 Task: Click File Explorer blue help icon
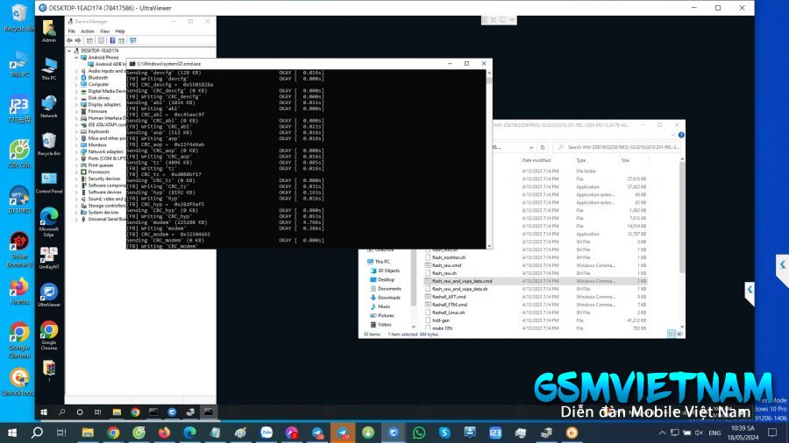pos(681,135)
